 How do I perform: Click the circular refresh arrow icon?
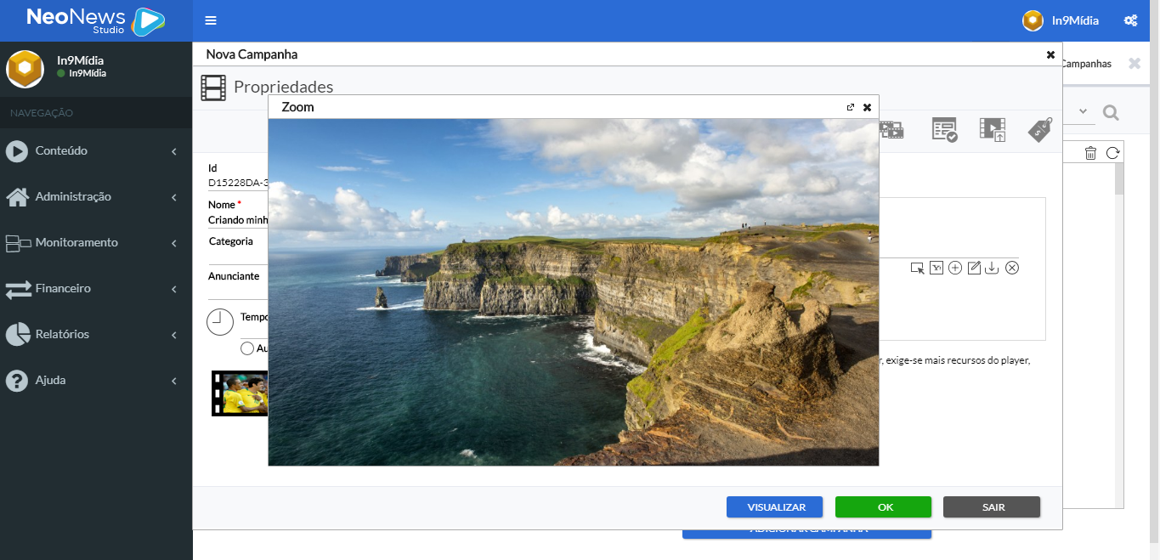[1112, 153]
